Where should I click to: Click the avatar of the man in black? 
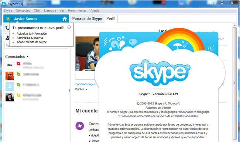pos(10,97)
